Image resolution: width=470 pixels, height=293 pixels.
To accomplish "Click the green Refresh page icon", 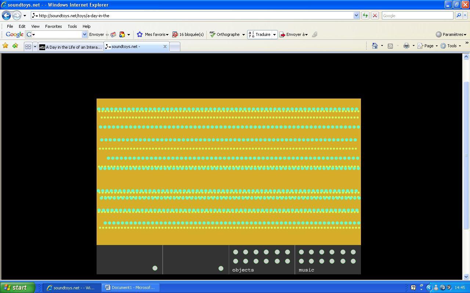I will pos(365,15).
